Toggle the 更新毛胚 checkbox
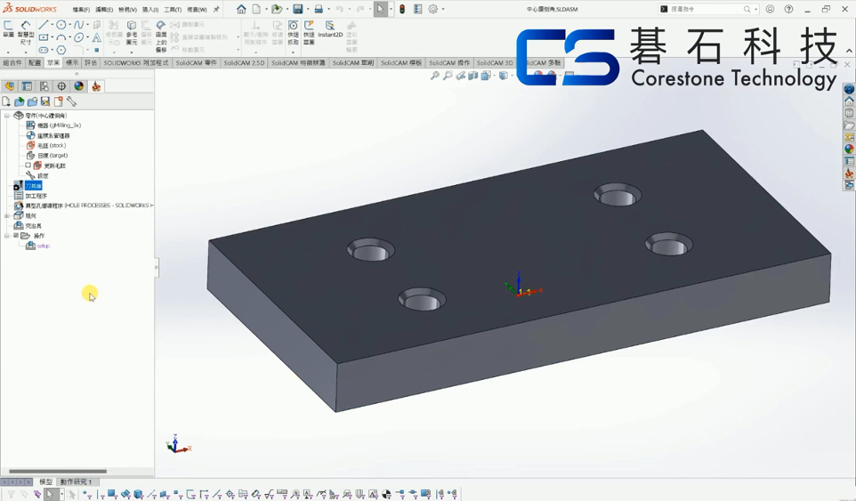 pyautogui.click(x=28, y=166)
